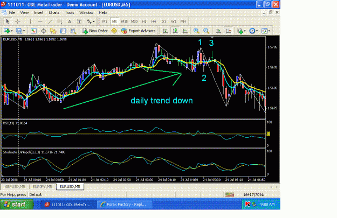Open the Help menu
337x218 pixels.
coord(103,12)
